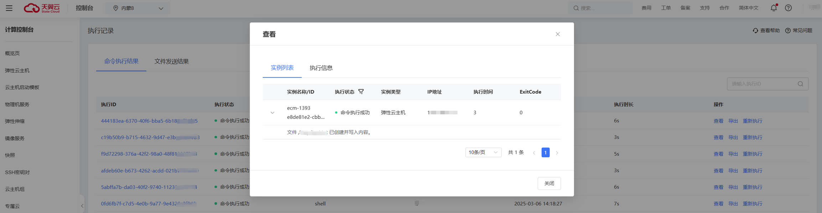This screenshot has height=213, width=822.
Task: Collapse the ecm-1393 row
Action: coord(272,113)
